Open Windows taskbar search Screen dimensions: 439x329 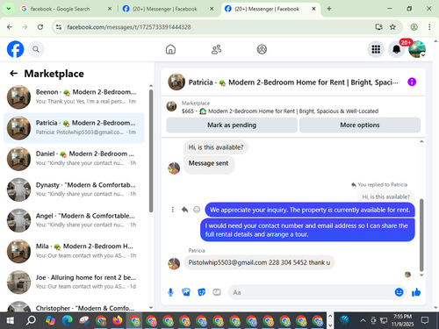tap(31, 320)
